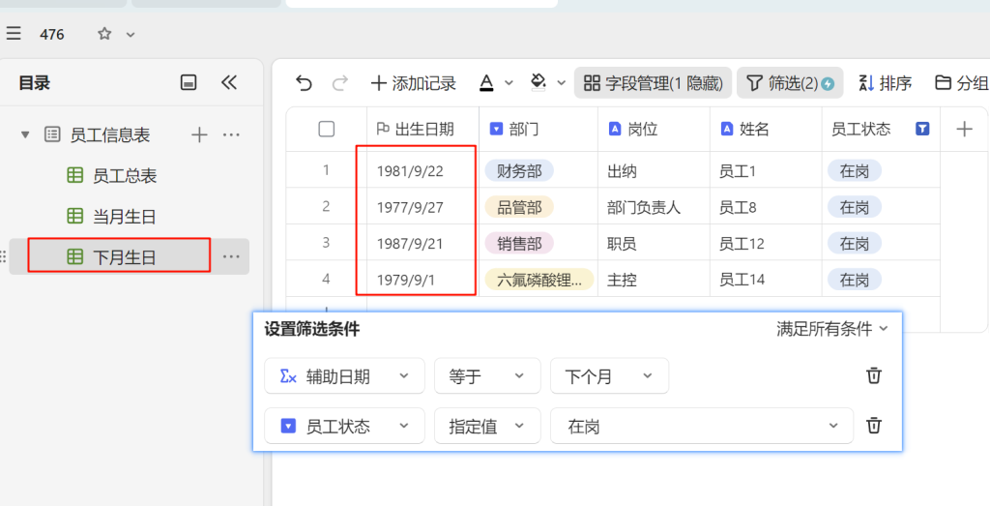The width and height of the screenshot is (990, 506).
Task: Select the 1977/9/27 date cell
Action: pos(423,207)
